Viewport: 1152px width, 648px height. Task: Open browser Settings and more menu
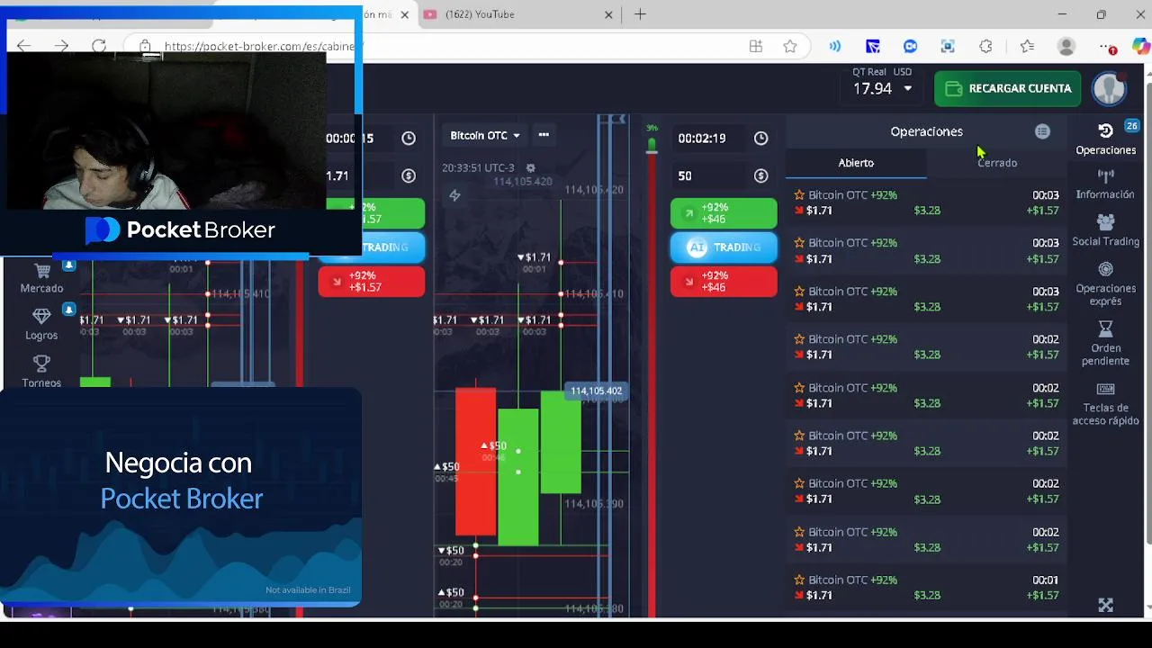click(x=1107, y=46)
